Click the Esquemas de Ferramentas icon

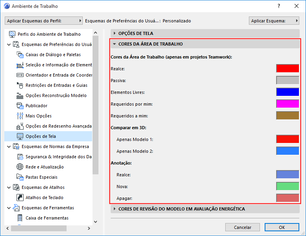16,208
